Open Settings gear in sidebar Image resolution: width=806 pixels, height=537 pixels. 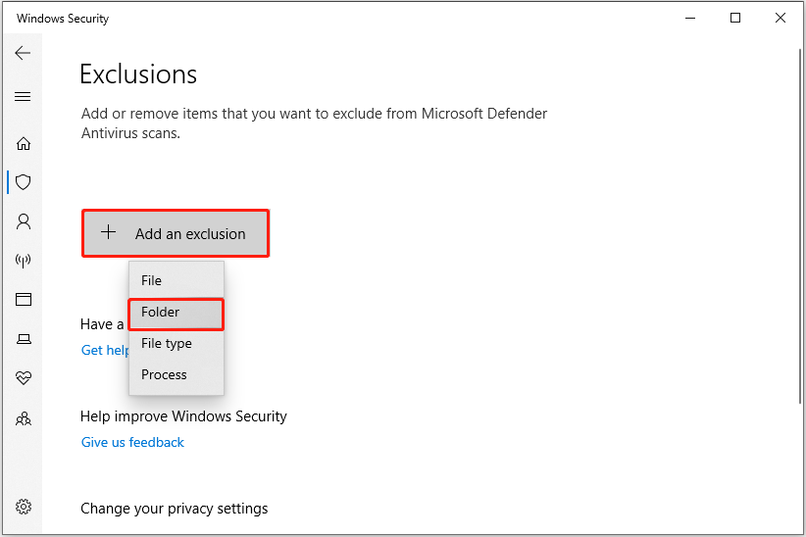click(24, 507)
